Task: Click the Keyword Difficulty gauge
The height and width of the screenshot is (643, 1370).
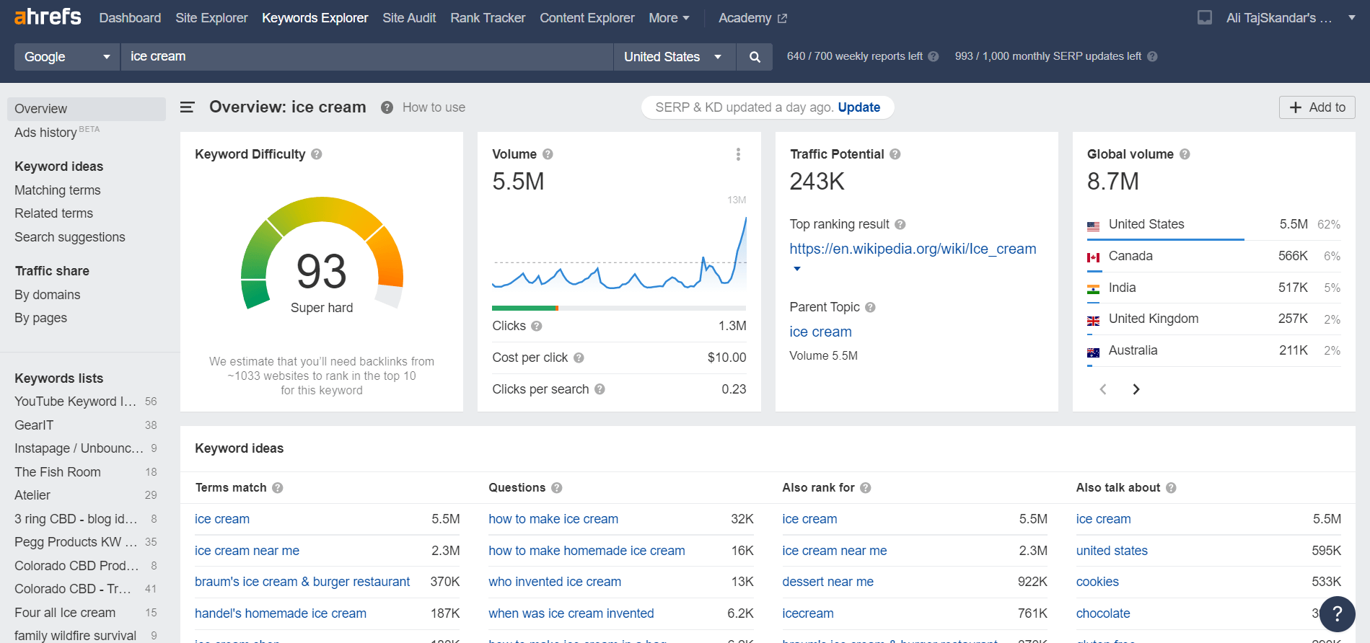Action: 322,254
